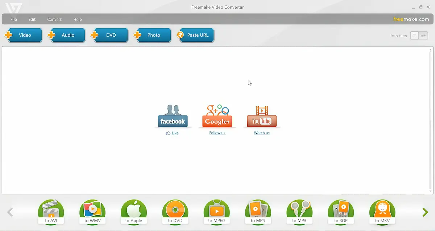Click the Paste URL button

tap(195, 35)
